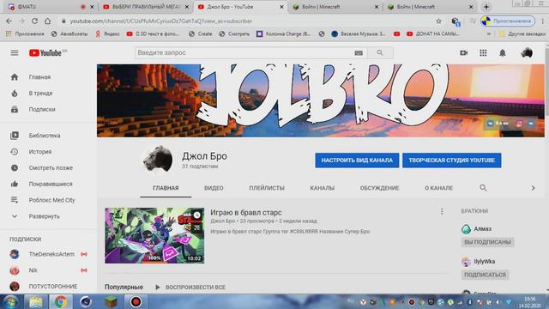The image size is (549, 309).
Task: Open the Windows Start button
Action: tap(10, 301)
